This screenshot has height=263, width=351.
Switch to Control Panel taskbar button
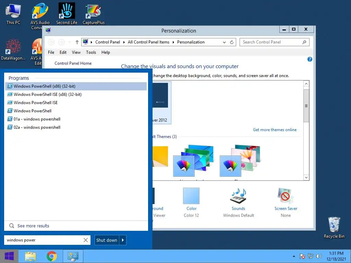point(73,256)
